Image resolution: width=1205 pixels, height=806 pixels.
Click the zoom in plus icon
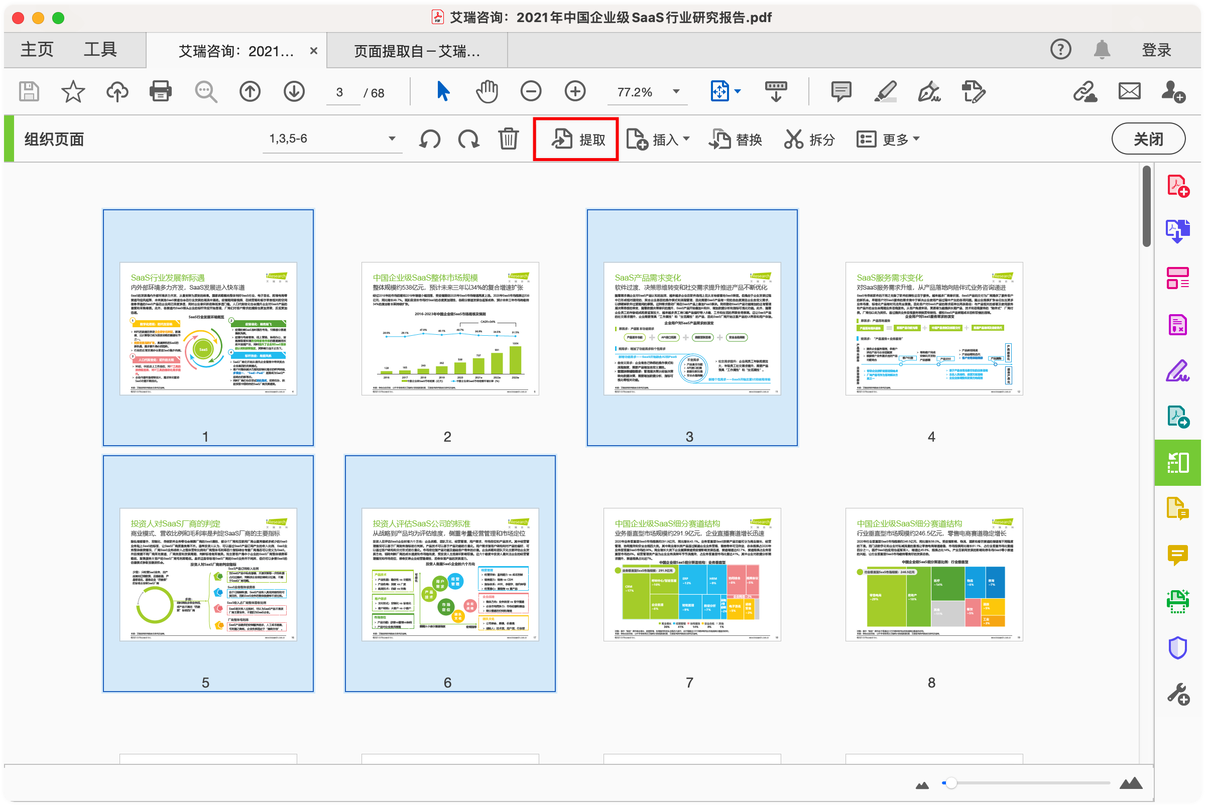pyautogui.click(x=575, y=92)
